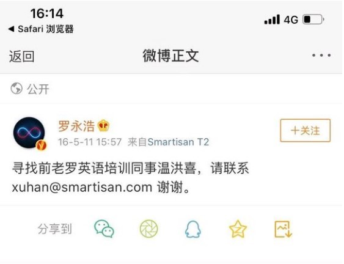The height and width of the screenshot is (264, 344).
Task: Tap the battery indicator in status bar
Action: [313, 20]
